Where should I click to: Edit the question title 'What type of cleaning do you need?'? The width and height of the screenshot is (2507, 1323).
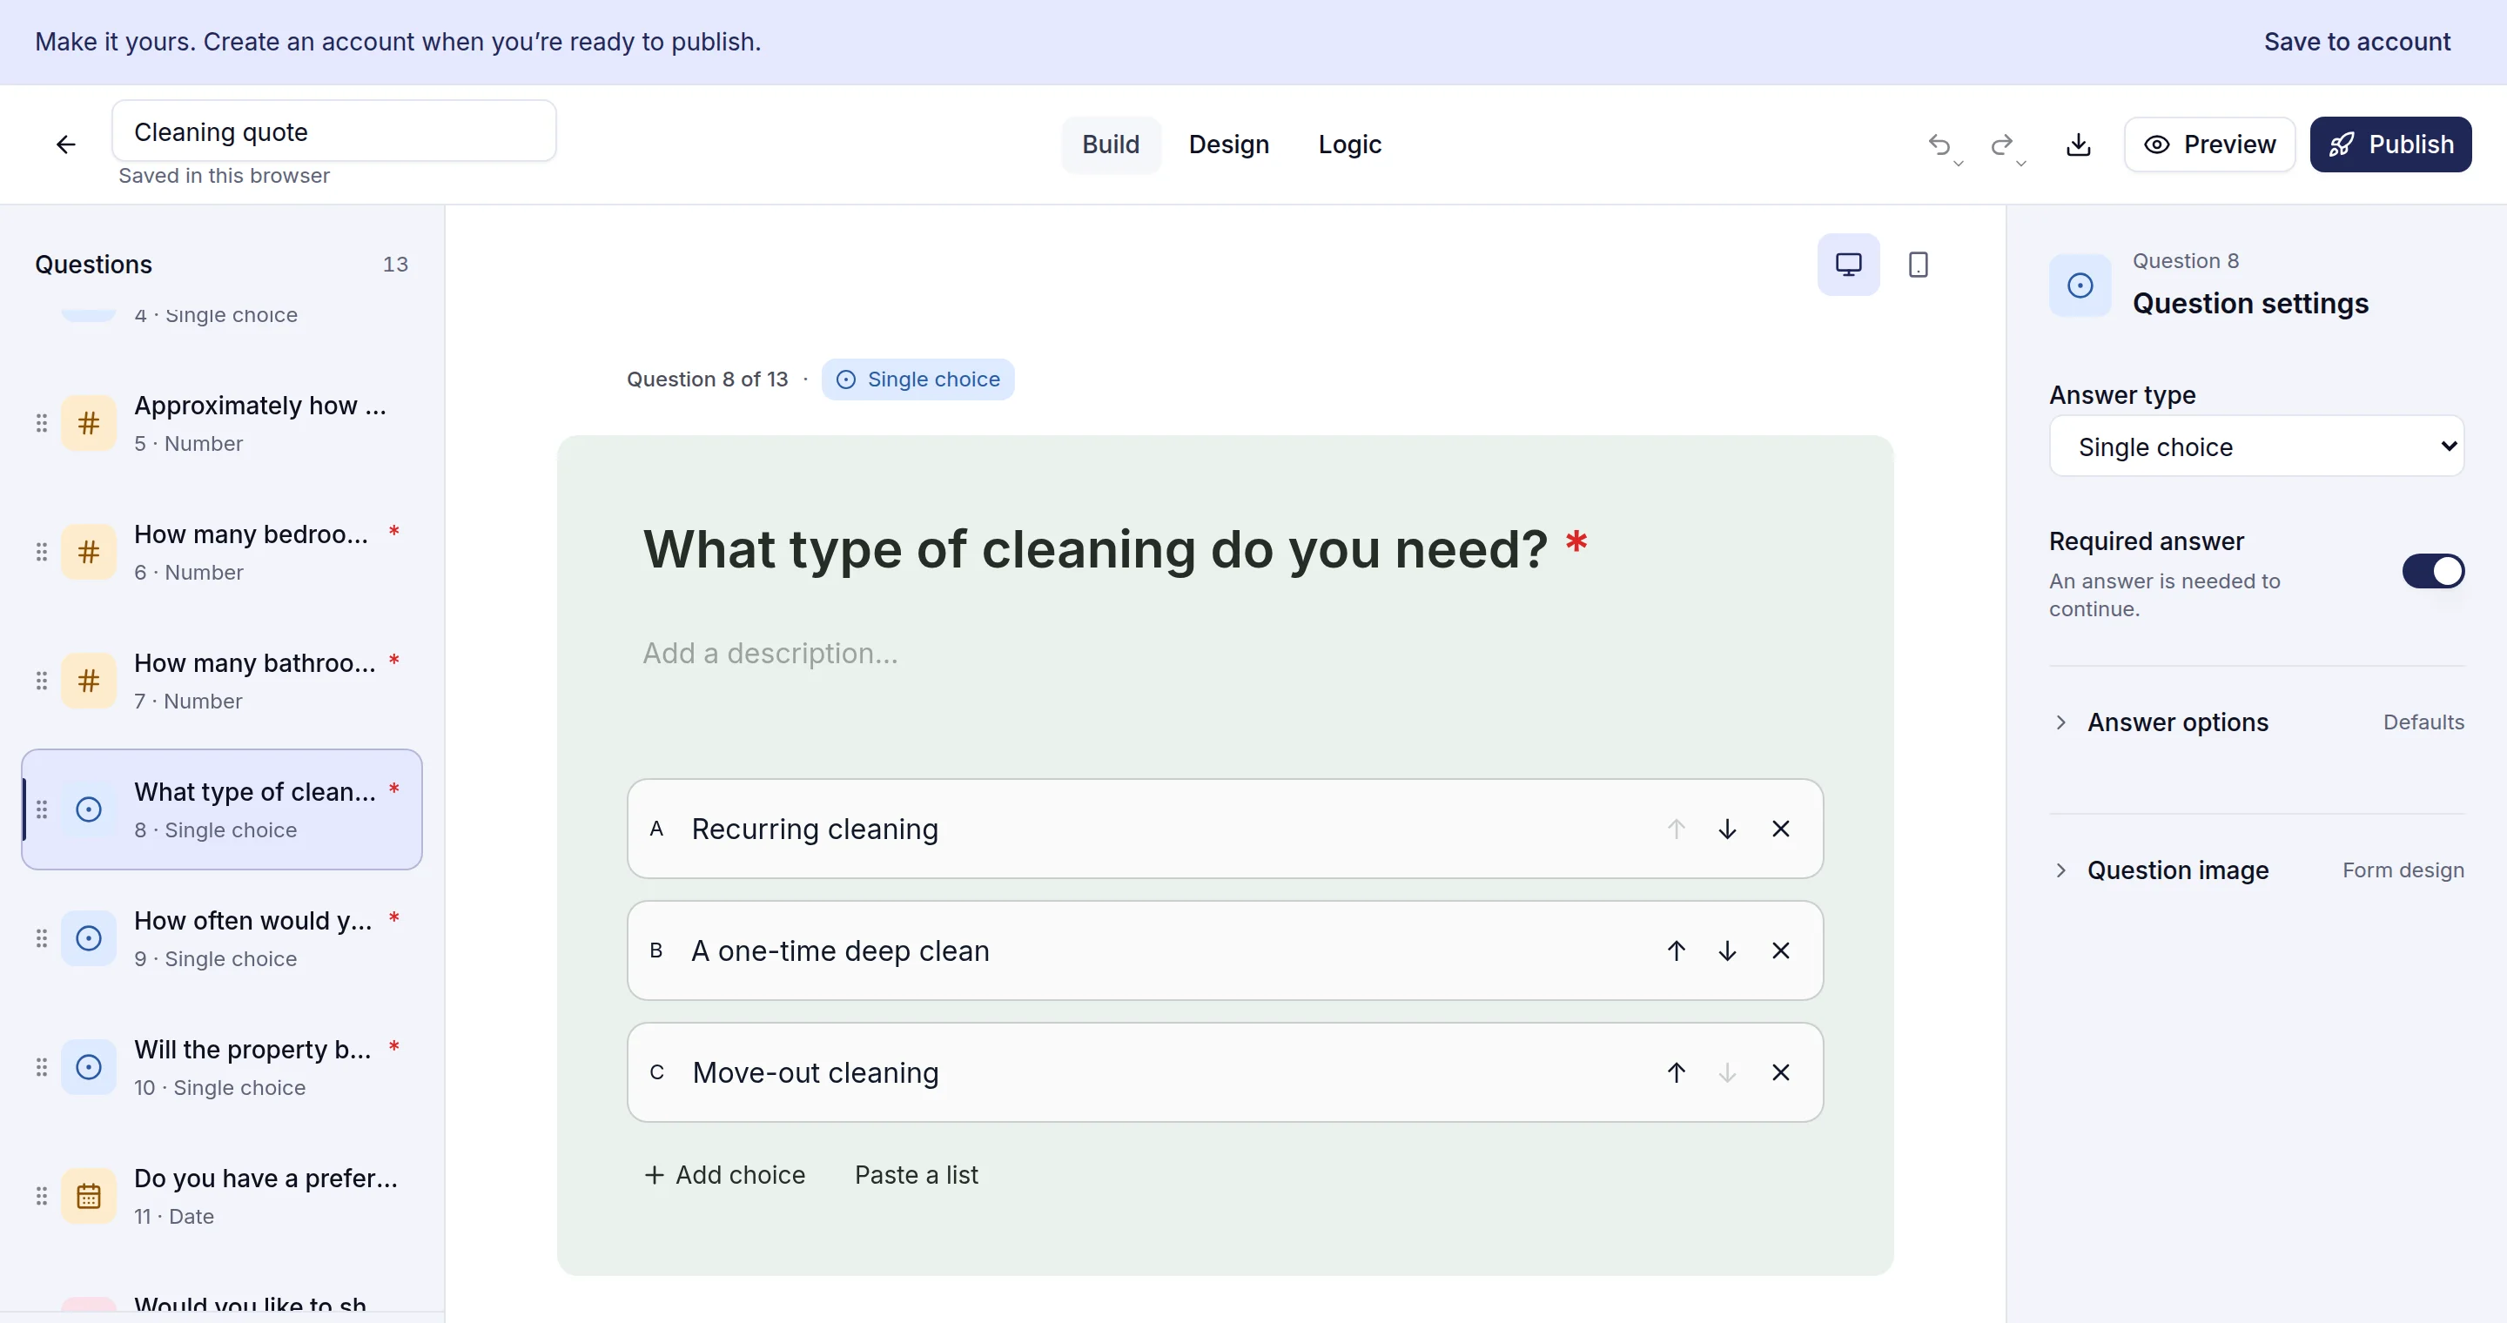(1095, 549)
